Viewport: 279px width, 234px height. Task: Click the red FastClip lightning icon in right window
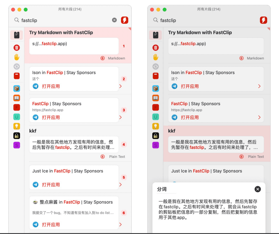[x=263, y=20]
